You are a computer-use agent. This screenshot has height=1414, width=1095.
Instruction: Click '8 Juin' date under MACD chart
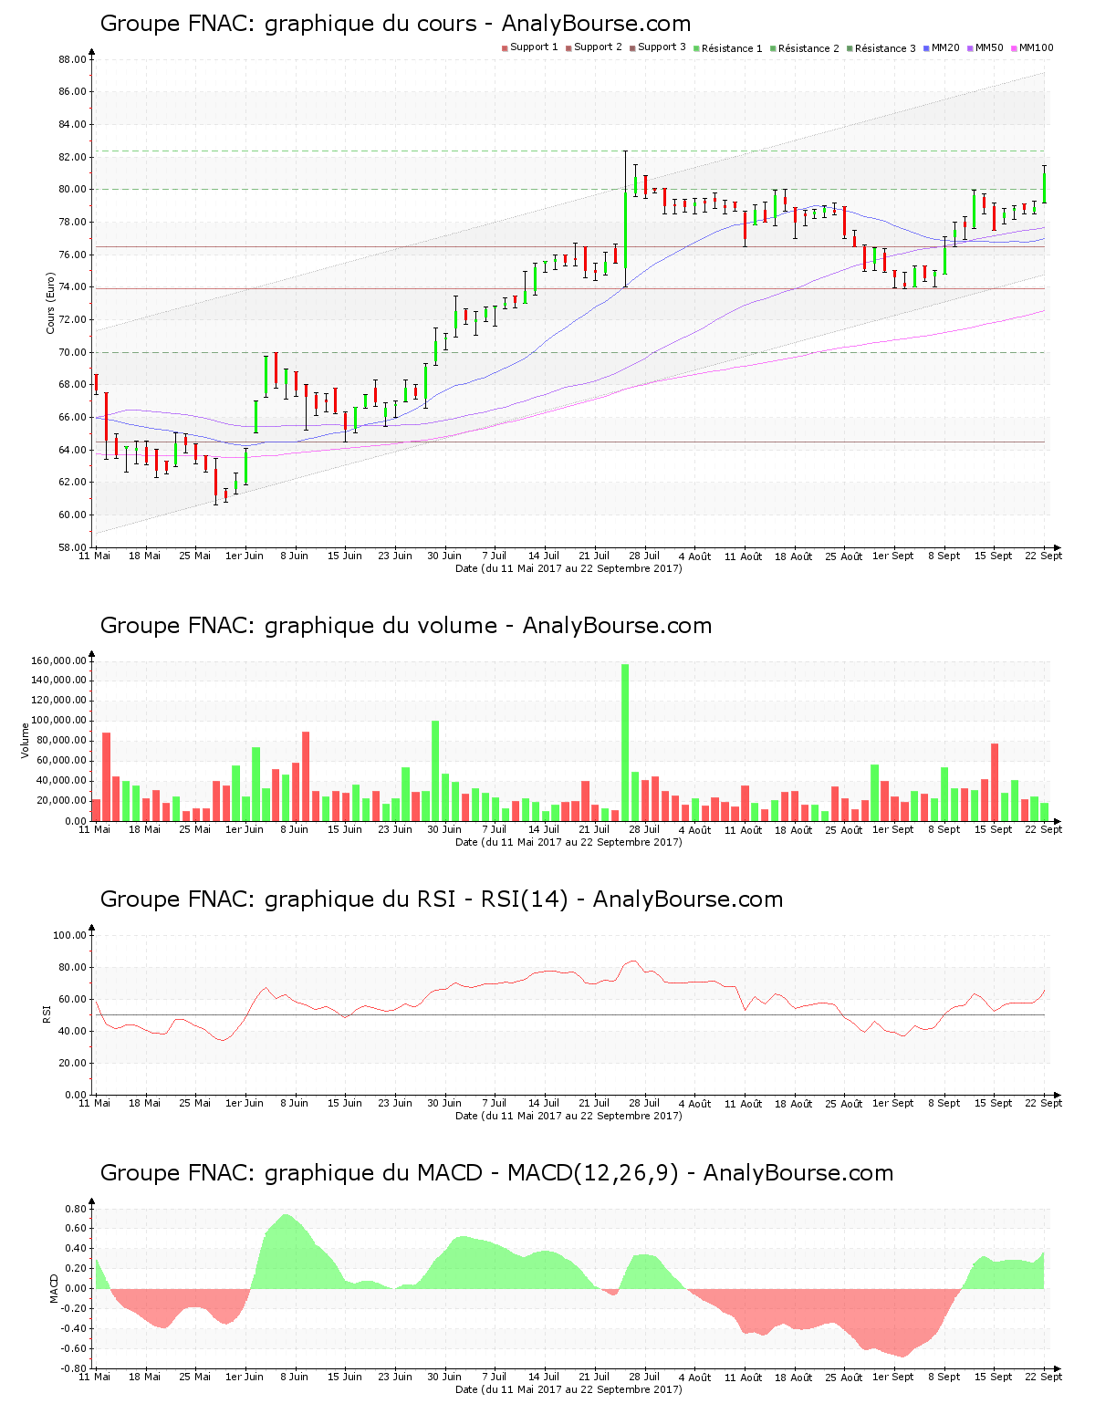(295, 1377)
